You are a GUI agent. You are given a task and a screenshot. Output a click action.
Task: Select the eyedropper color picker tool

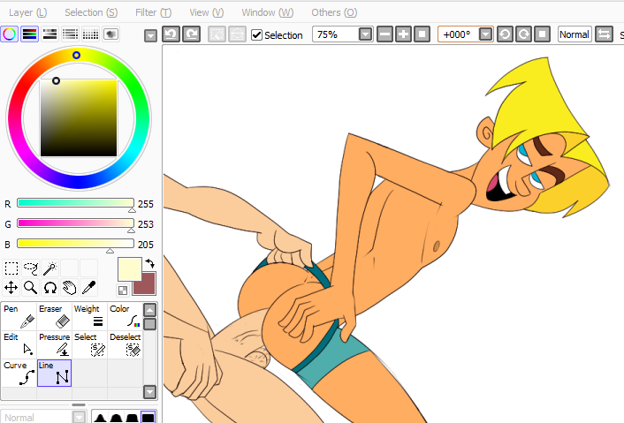88,287
